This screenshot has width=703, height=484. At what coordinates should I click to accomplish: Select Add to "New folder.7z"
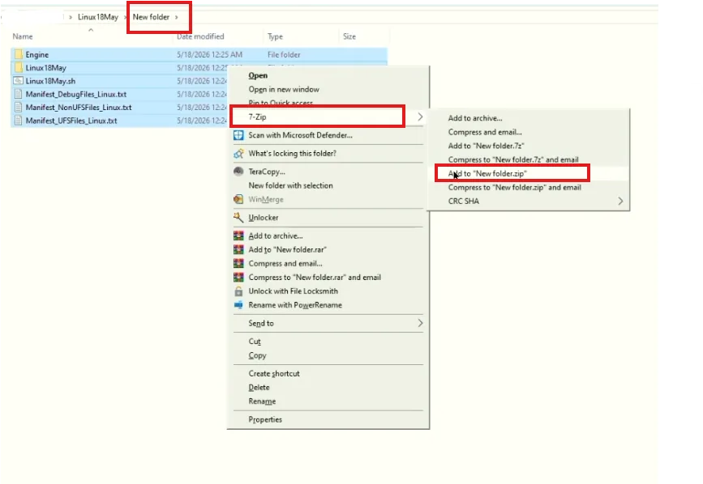486,146
